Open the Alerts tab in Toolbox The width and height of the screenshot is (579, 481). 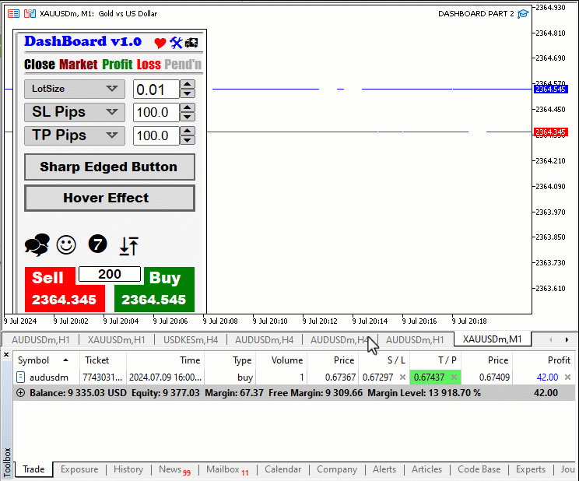click(384, 469)
